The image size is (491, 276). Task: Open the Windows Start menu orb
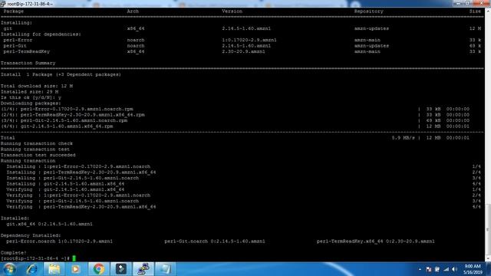coord(9,269)
